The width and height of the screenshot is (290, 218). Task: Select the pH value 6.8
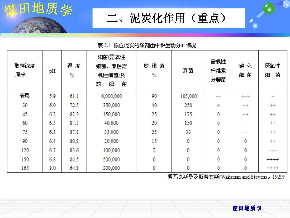pos(52,160)
